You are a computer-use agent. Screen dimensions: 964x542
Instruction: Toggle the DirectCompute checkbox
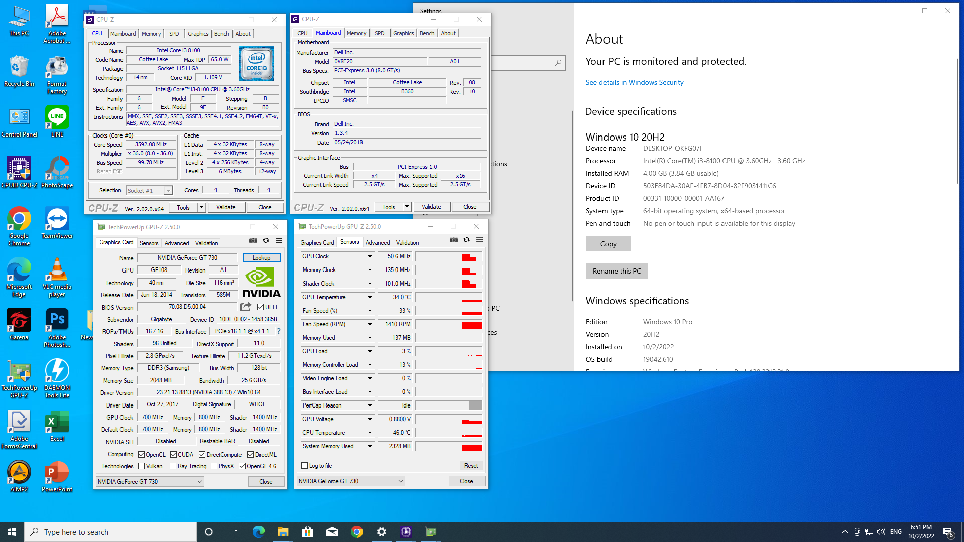click(202, 455)
